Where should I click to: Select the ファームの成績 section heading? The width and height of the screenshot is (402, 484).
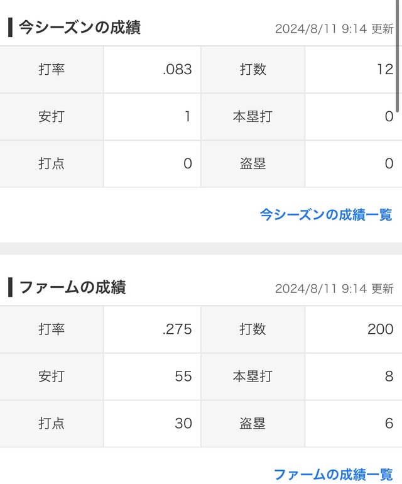[x=72, y=287]
